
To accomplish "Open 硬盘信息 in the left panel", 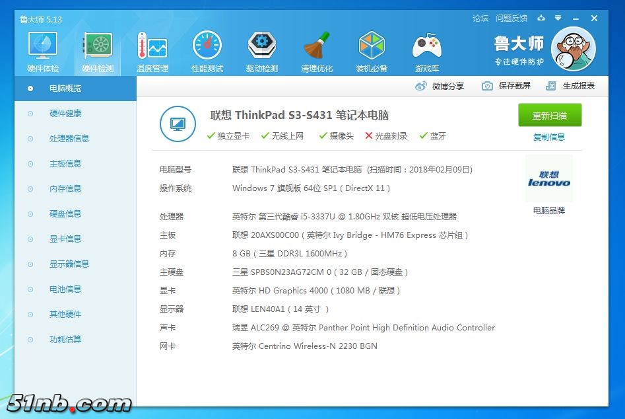I will click(x=65, y=214).
